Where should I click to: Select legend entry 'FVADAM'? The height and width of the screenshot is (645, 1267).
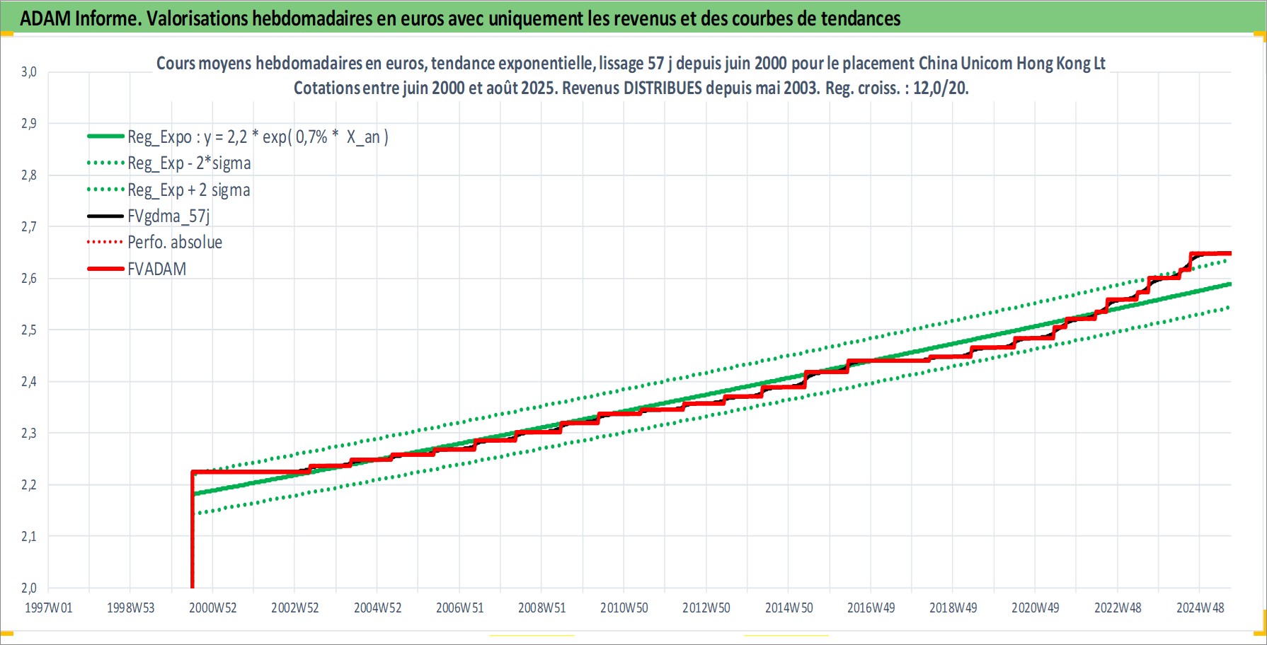coord(157,269)
